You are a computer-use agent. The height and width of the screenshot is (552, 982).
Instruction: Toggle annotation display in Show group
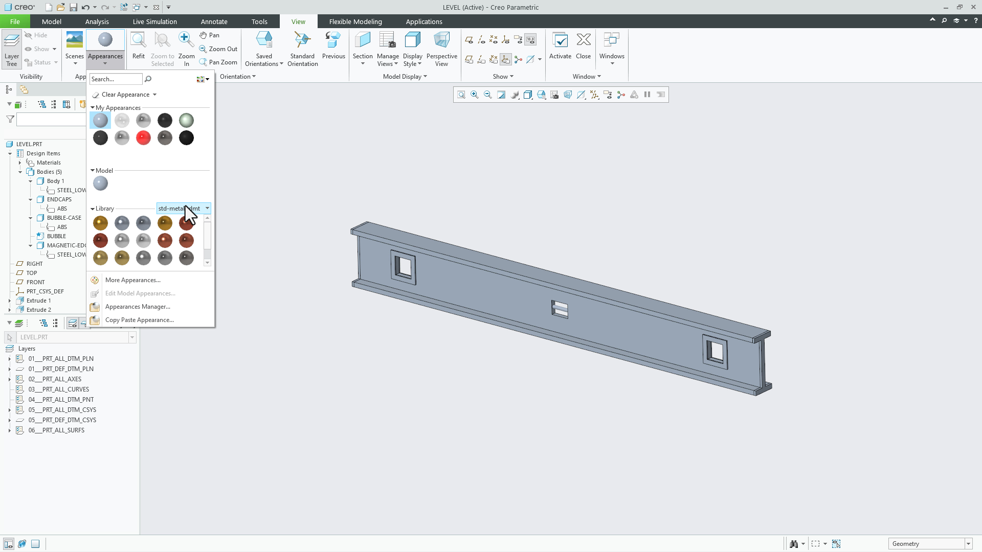pyautogui.click(x=518, y=39)
